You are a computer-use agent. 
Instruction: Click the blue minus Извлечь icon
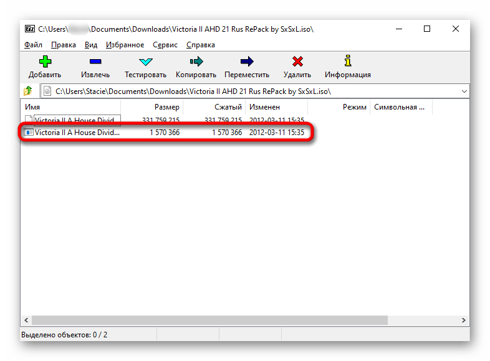tap(95, 62)
